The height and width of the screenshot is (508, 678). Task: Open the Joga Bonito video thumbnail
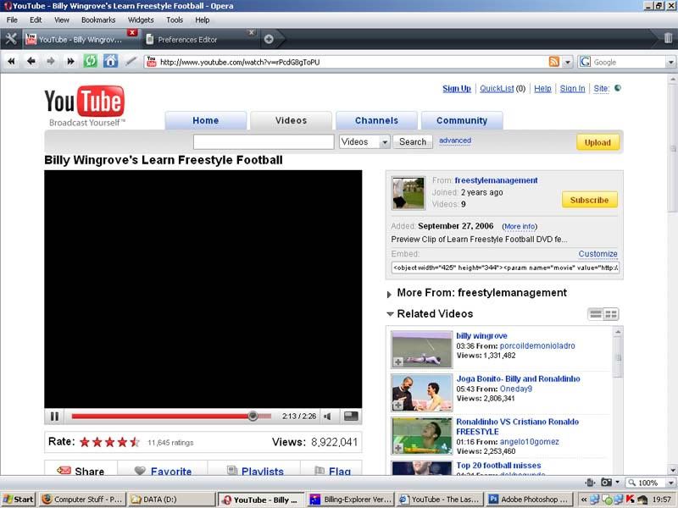[x=421, y=393]
